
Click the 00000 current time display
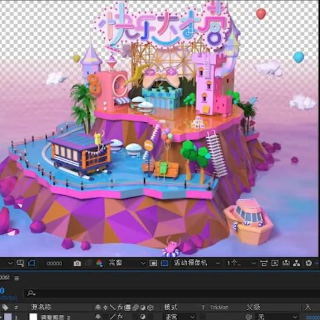tap(54, 263)
